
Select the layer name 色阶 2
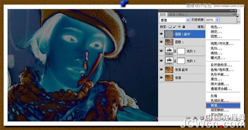coord(191,51)
